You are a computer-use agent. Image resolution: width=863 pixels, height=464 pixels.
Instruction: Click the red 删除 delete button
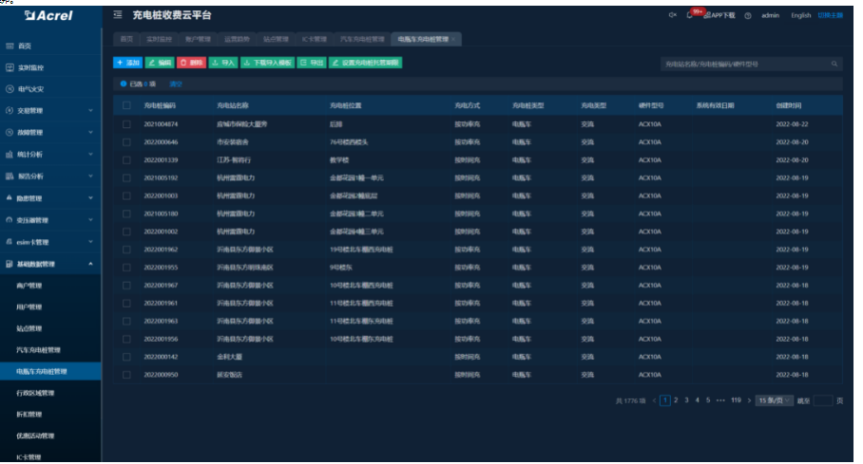coord(191,63)
